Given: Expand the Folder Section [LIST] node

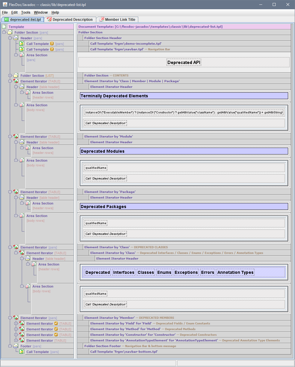Looking at the screenshot, I should point(10,76).
